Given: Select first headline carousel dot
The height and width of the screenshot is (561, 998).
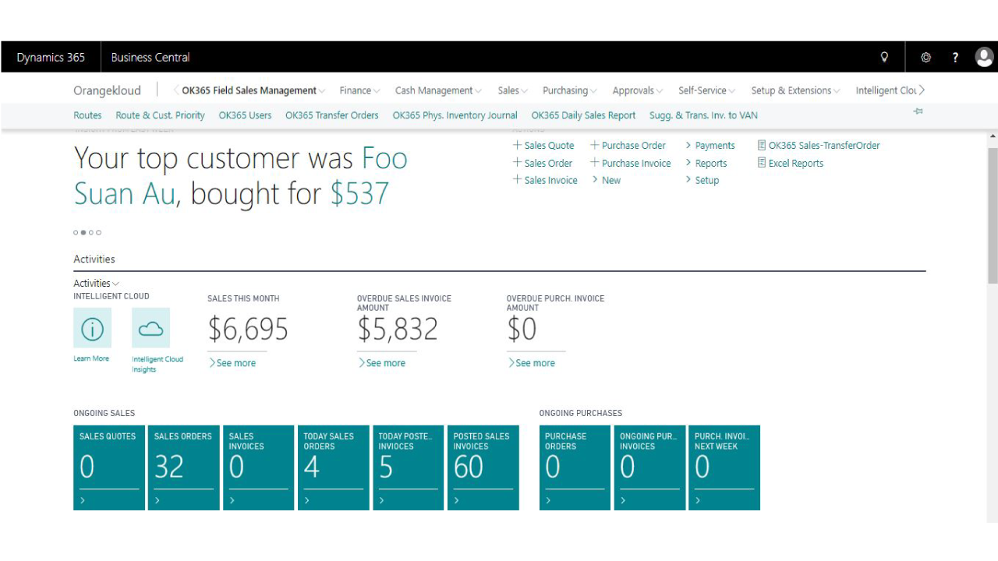Looking at the screenshot, I should pos(76,232).
